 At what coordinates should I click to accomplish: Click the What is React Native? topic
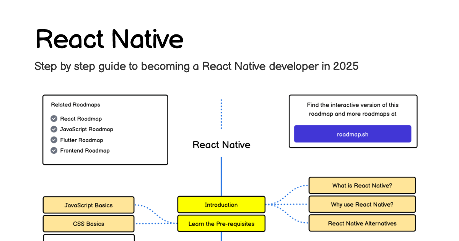[362, 186]
